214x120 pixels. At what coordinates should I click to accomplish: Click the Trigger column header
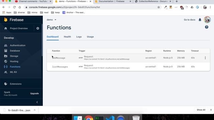coord(82,51)
